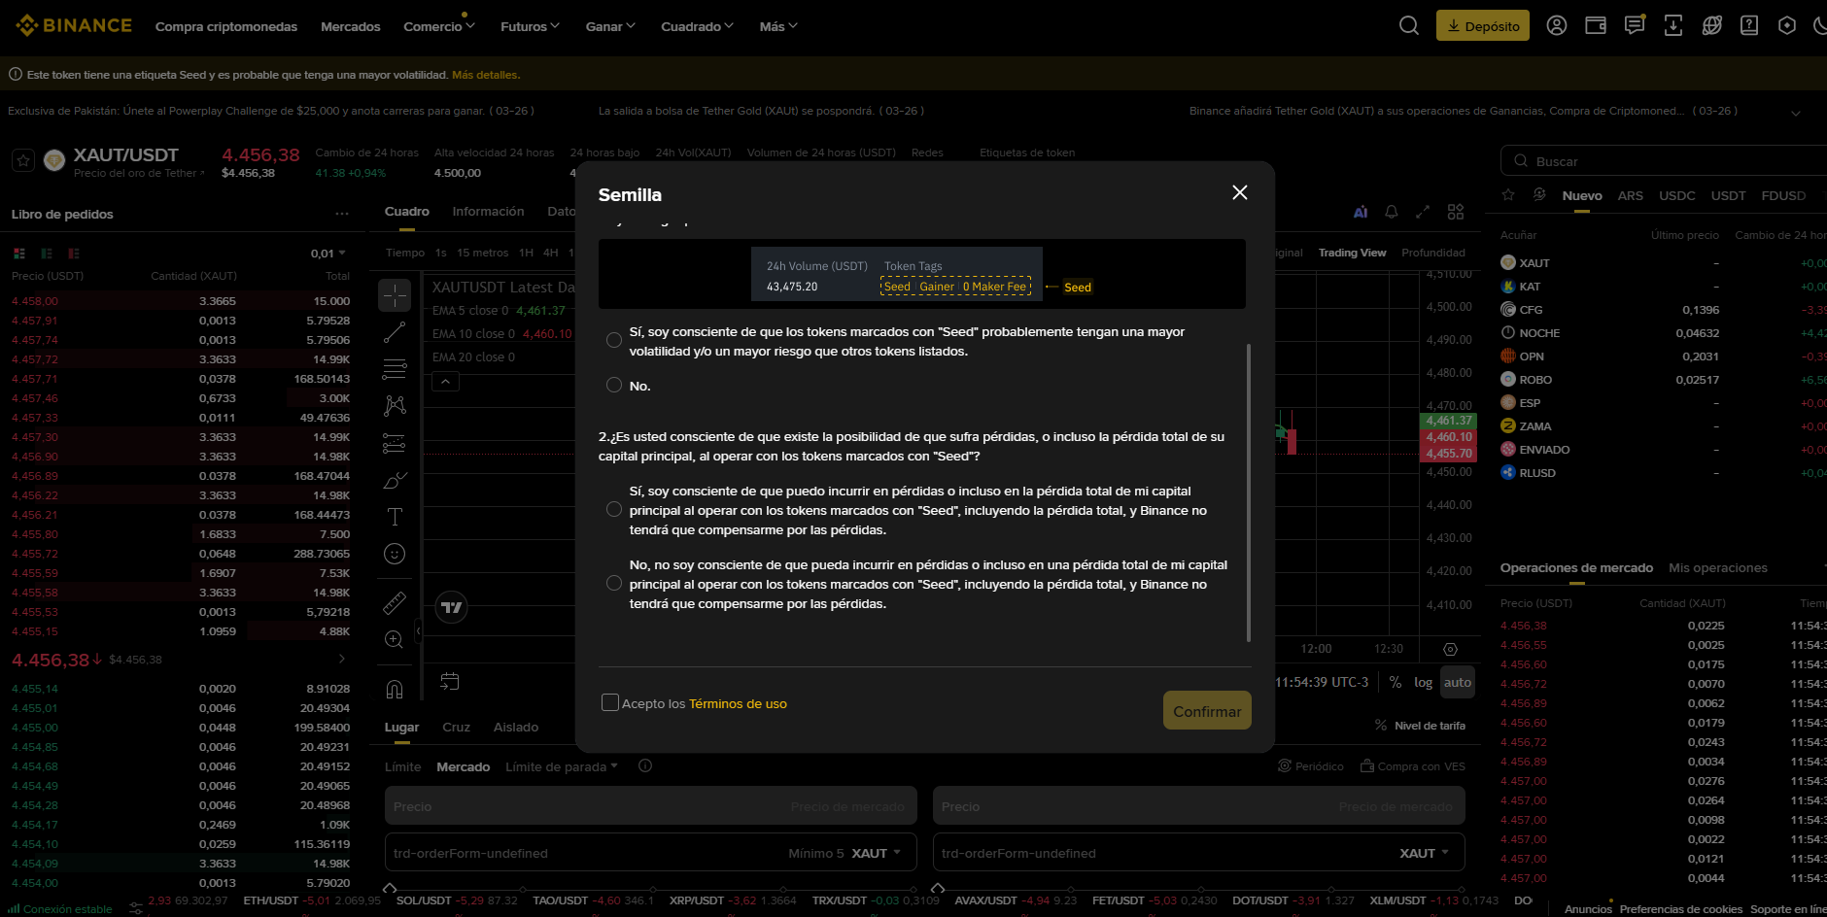Viewport: 1827px width, 917px height.
Task: Select 'Sí, soy consciente de que puedo incurrir' option
Action: [x=614, y=510]
